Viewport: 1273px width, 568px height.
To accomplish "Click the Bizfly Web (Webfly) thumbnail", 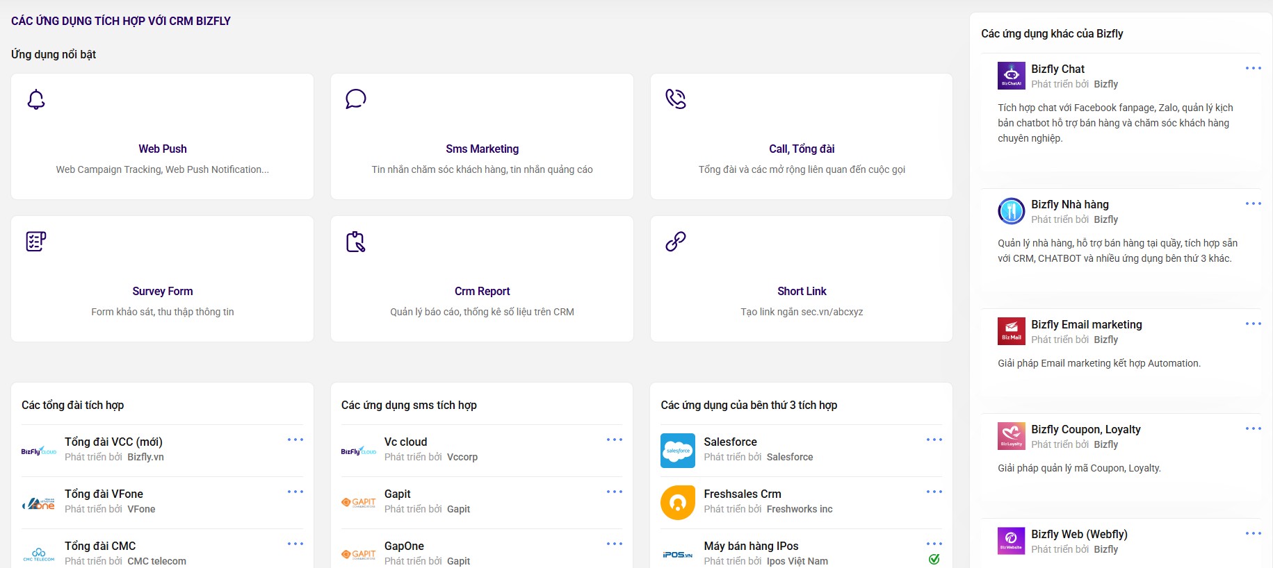I will tap(1011, 541).
